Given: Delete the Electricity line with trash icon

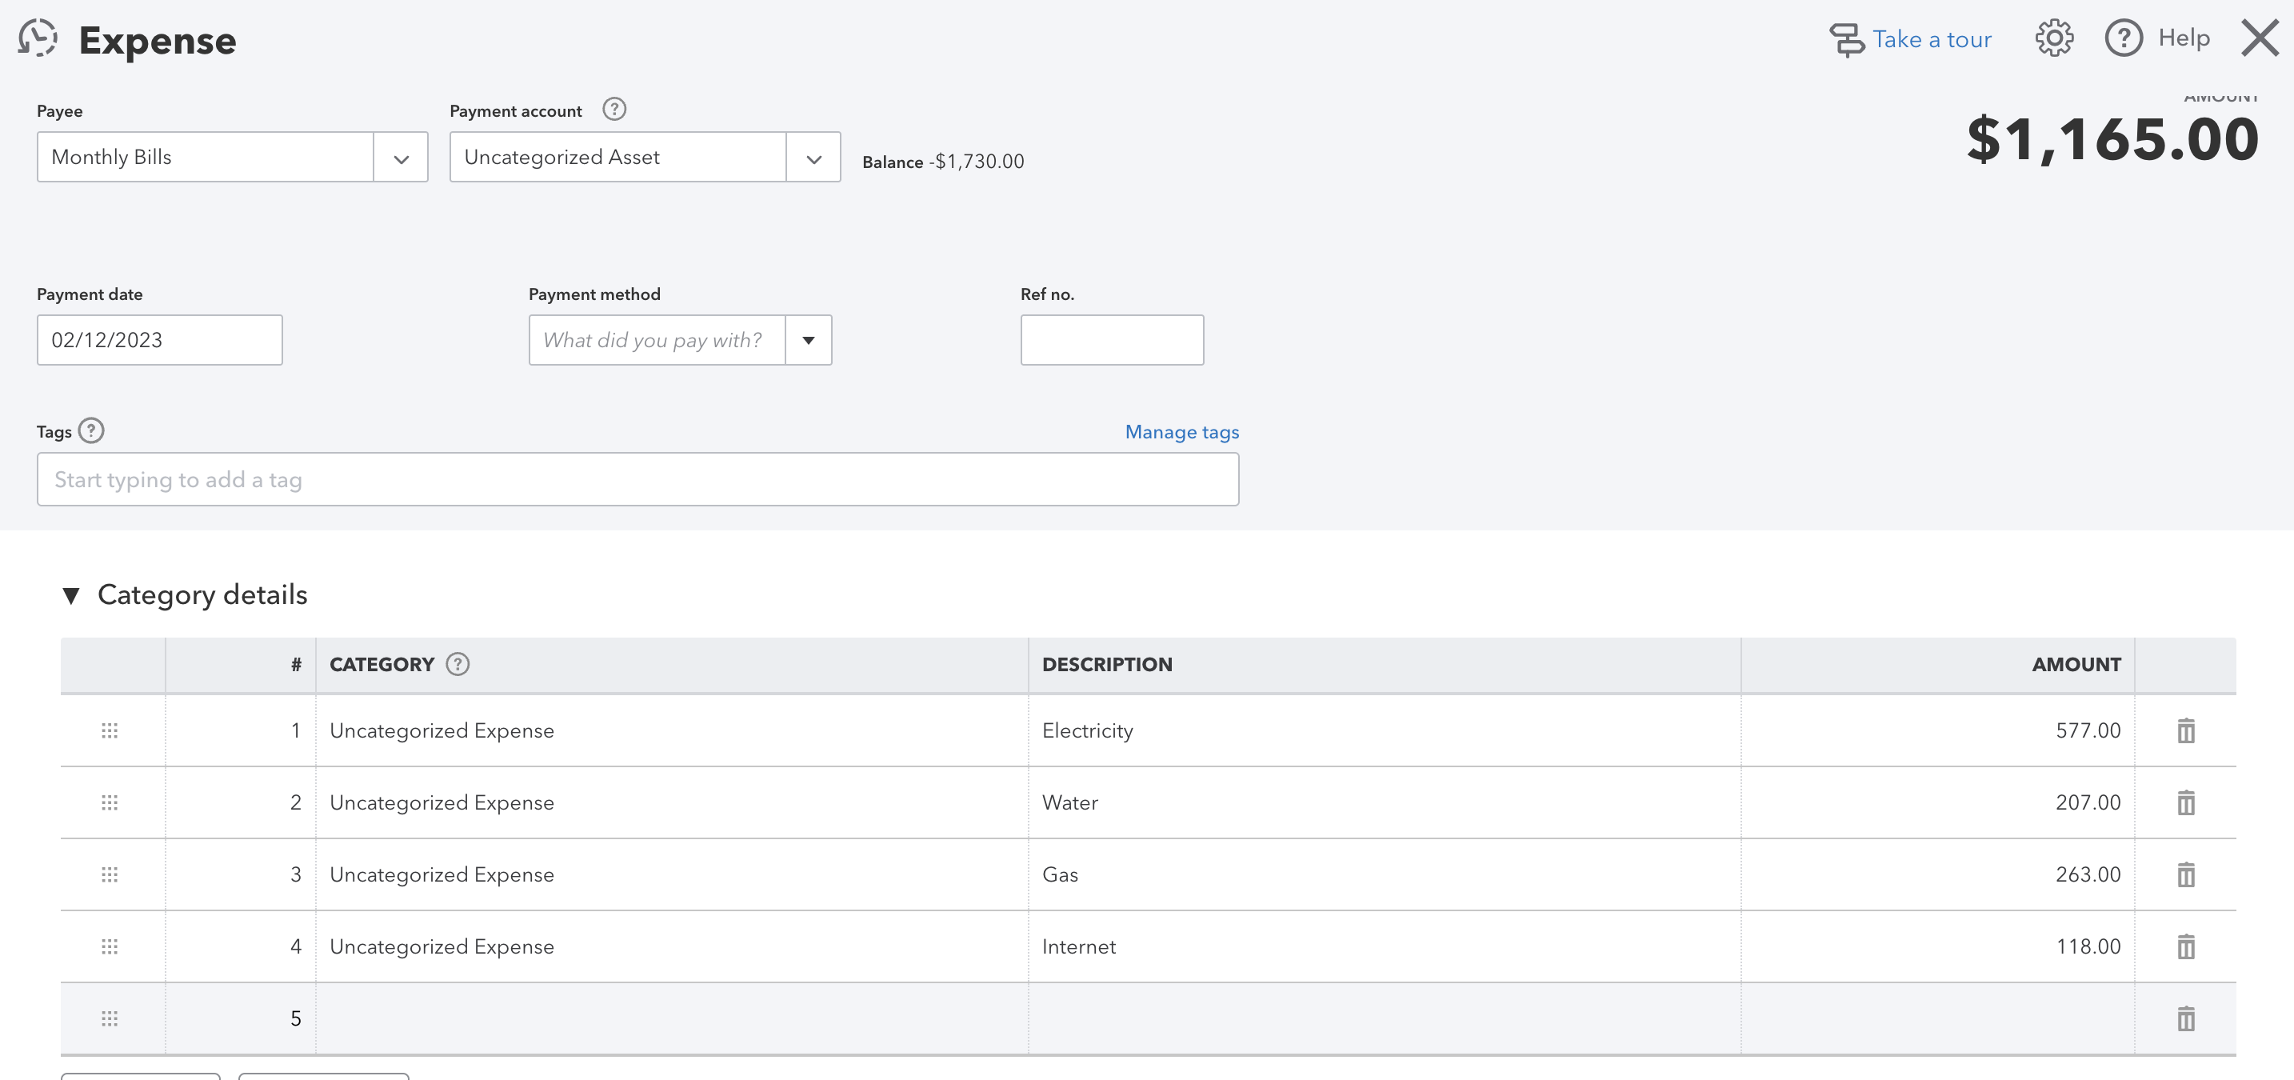Looking at the screenshot, I should (2185, 730).
